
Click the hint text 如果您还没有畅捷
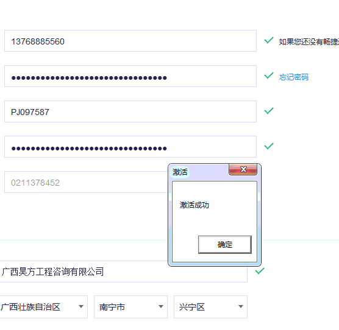coord(309,41)
